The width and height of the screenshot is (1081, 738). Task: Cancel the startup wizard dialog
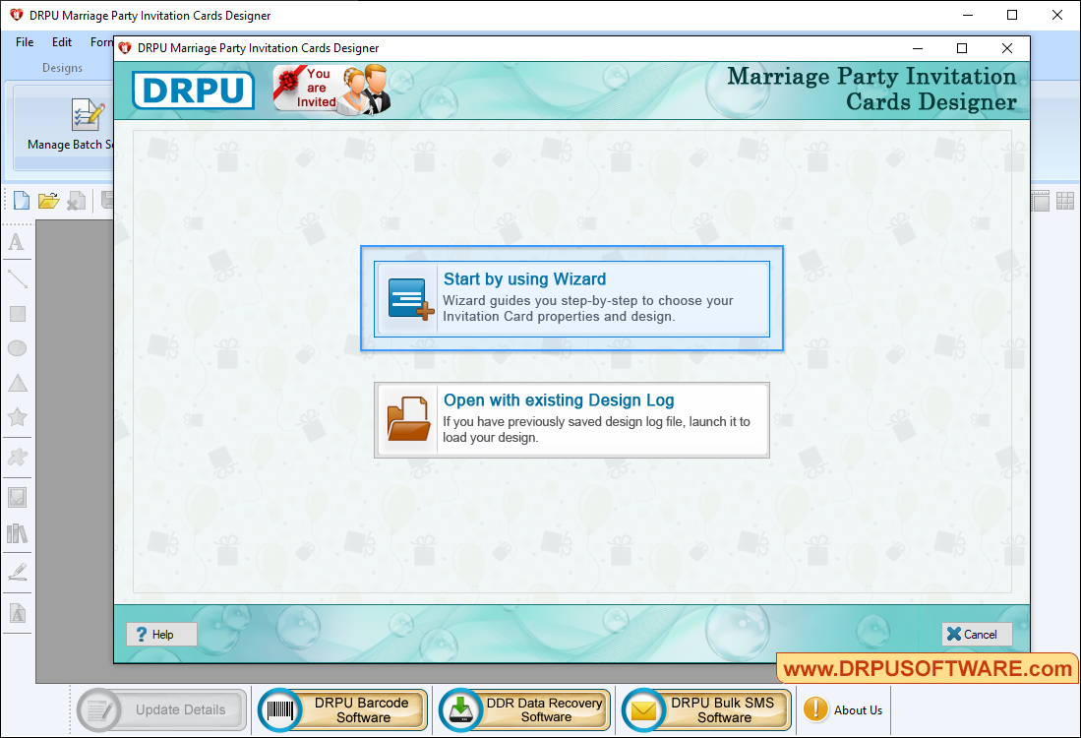click(976, 635)
